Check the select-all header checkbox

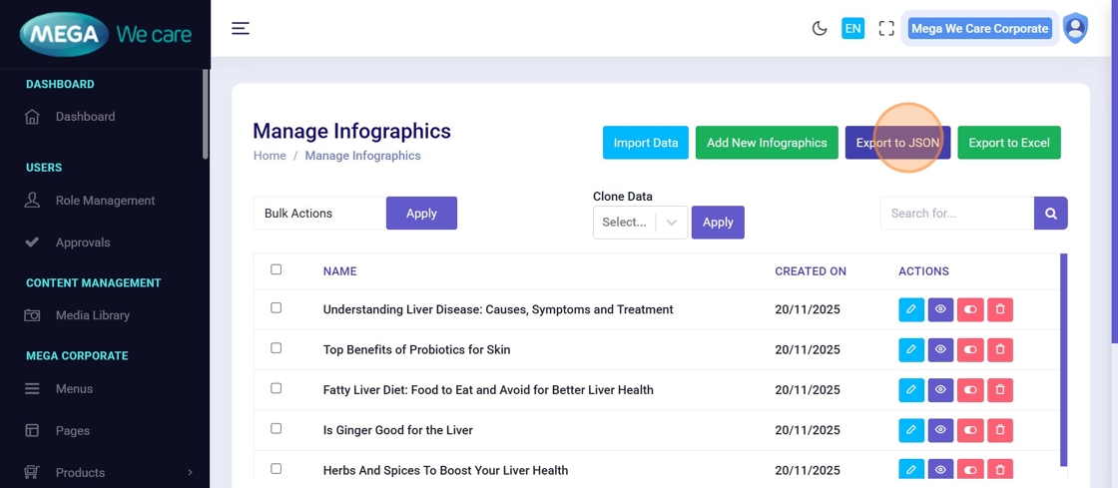coord(277,269)
